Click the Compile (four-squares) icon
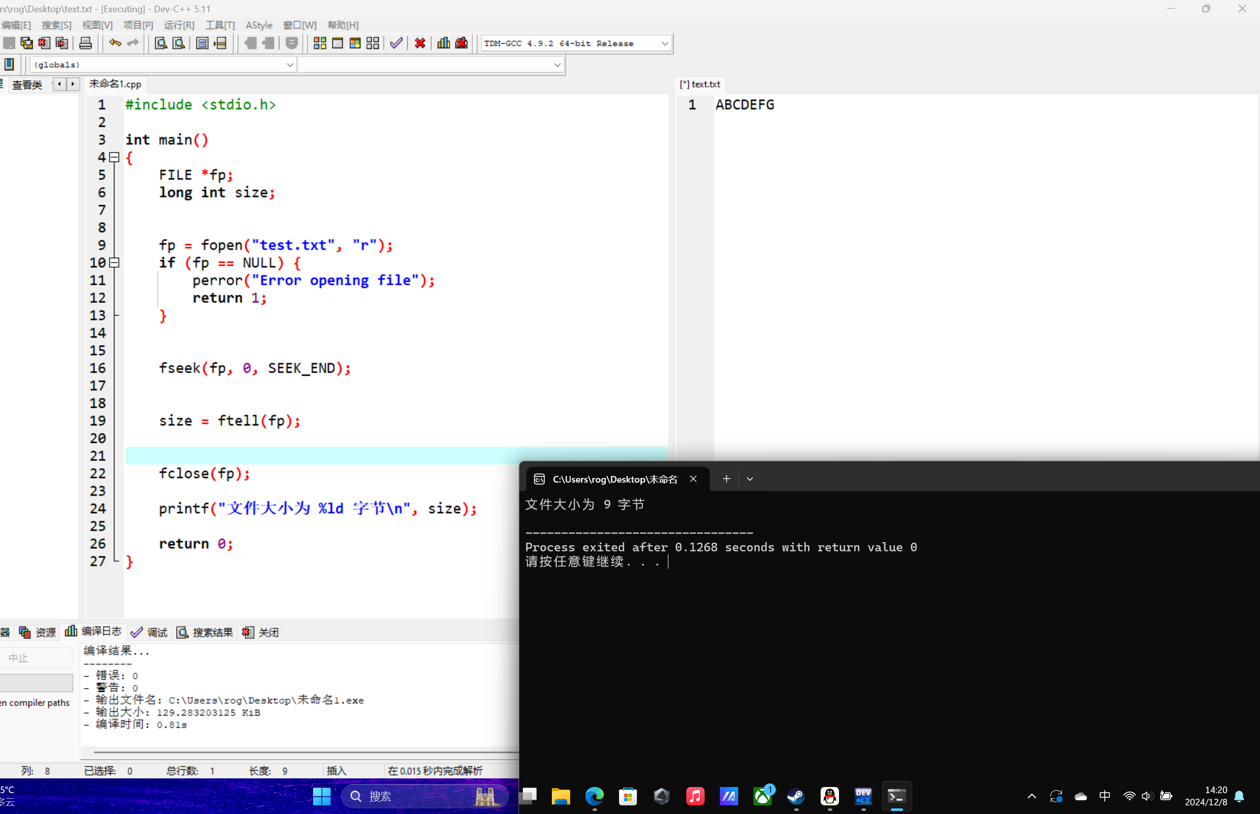This screenshot has width=1260, height=814. coord(320,43)
